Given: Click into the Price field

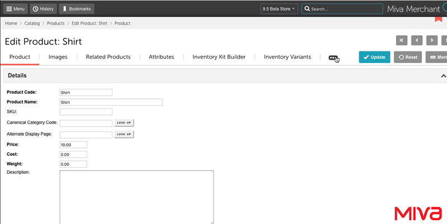Looking at the screenshot, I should 73,144.
